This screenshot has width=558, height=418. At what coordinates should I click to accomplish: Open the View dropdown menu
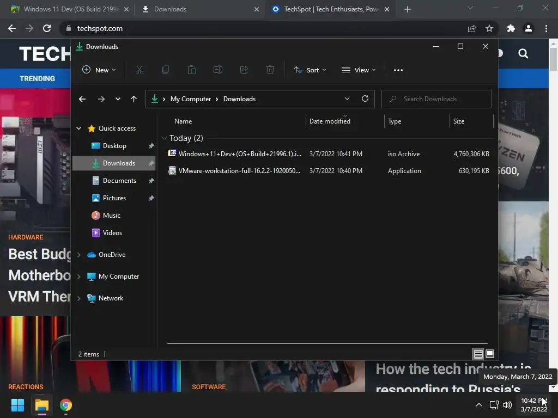[x=359, y=70]
